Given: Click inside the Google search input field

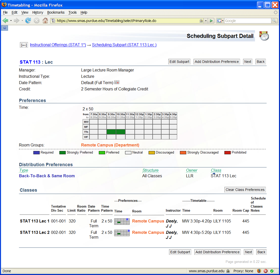Looking at the screenshot, I should (x=248, y=21).
